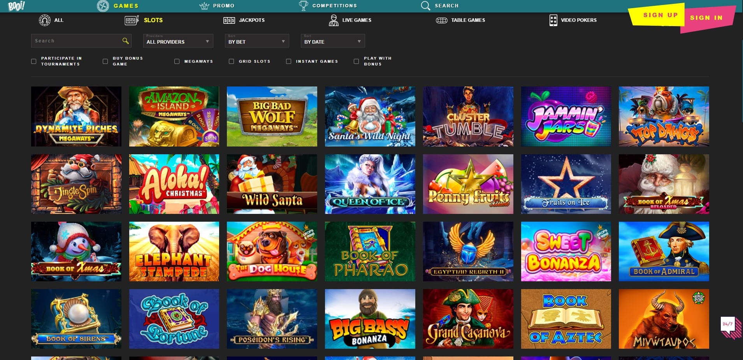Enable the Participate in Tournaments checkbox

(34, 62)
